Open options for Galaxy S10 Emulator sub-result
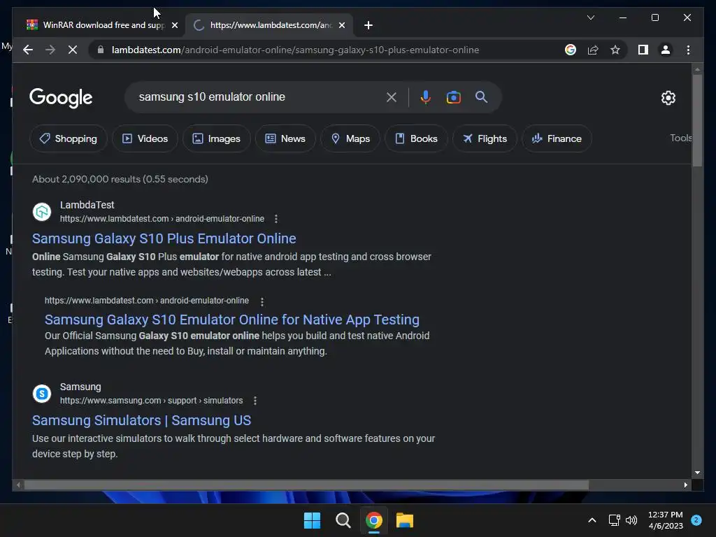The image size is (716, 537). click(262, 302)
